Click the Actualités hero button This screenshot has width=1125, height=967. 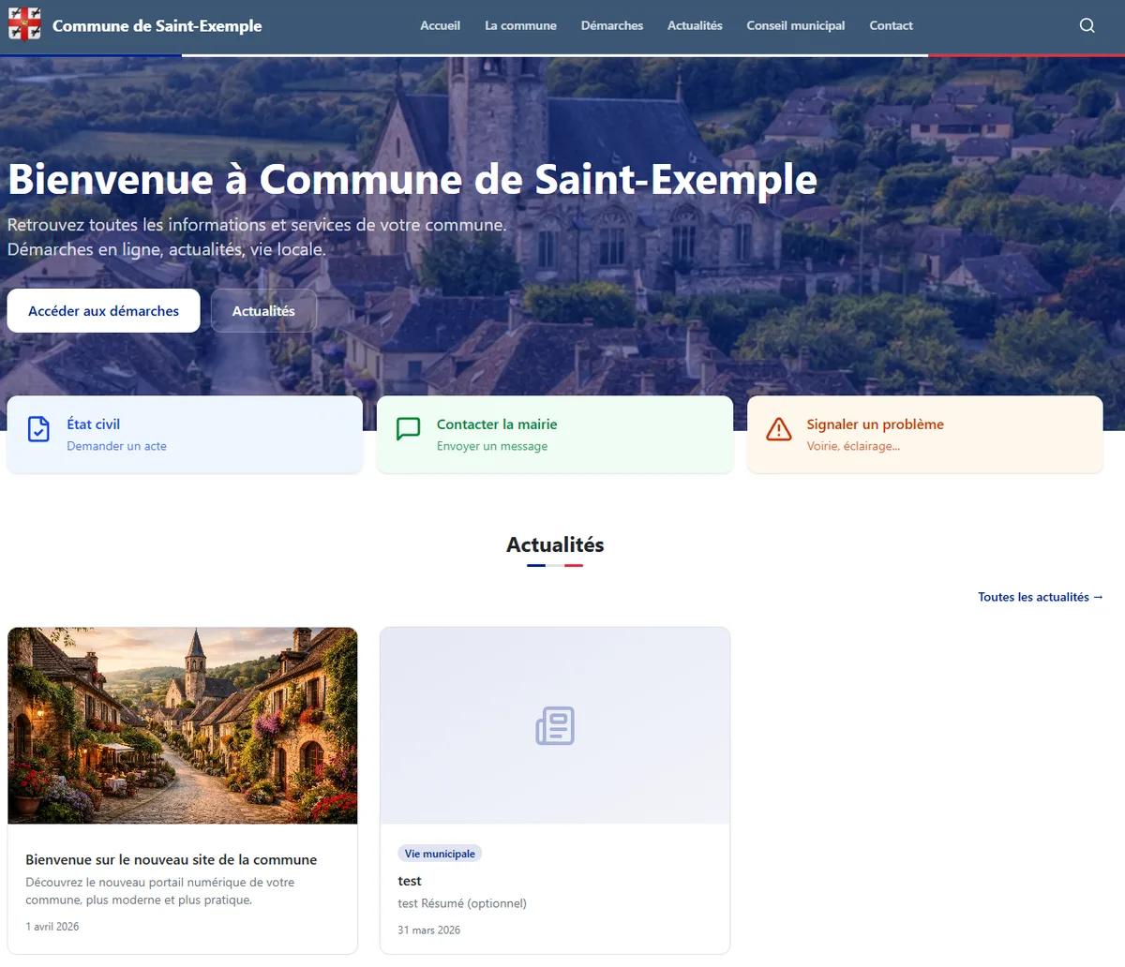(263, 311)
